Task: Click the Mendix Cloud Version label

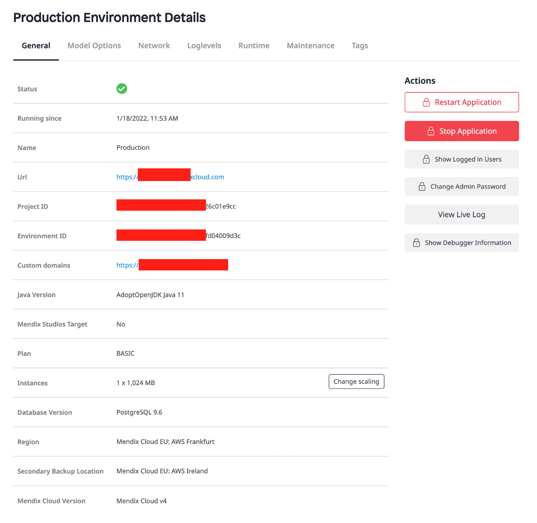Action: (51, 501)
